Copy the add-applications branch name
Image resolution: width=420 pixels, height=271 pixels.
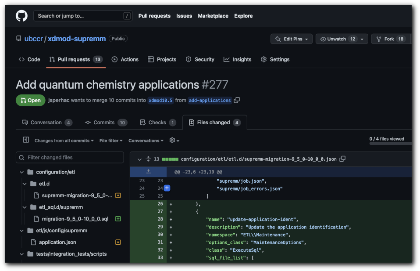[x=237, y=100]
